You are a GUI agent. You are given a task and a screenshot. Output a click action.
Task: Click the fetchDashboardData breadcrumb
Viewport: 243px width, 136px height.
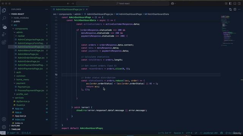[158, 14]
